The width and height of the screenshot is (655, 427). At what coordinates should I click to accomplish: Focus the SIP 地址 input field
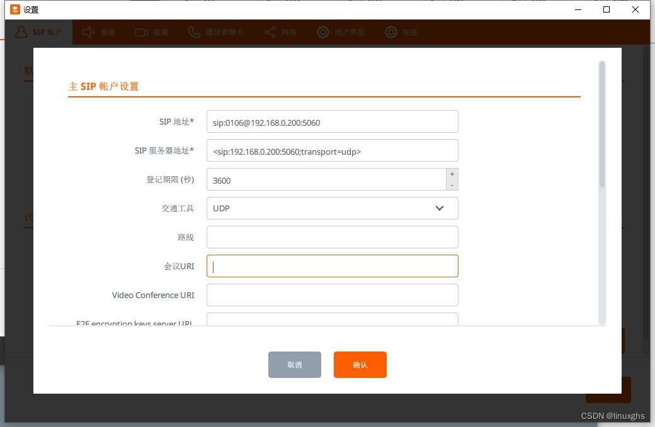coord(332,121)
